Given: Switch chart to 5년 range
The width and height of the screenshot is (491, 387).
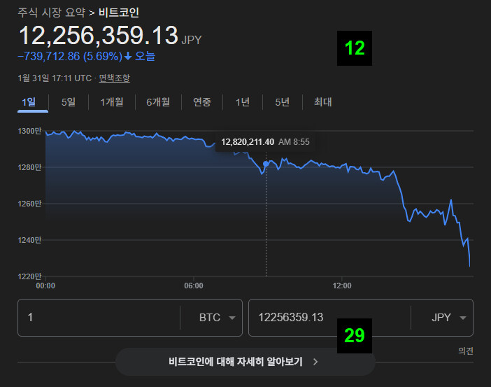Looking at the screenshot, I should (282, 102).
